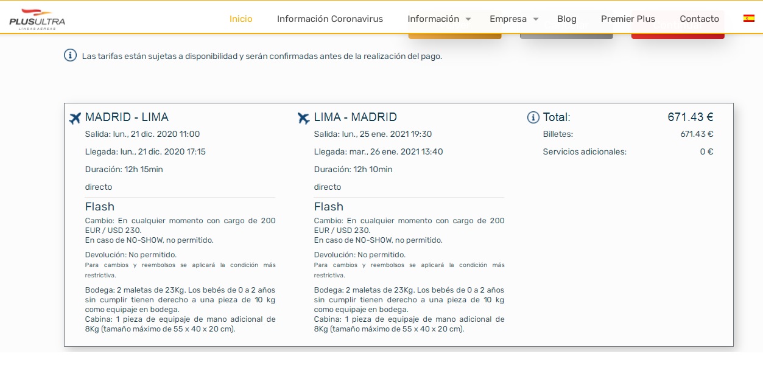
Task: Click the Flash fare heading for return flight
Action: (x=329, y=207)
